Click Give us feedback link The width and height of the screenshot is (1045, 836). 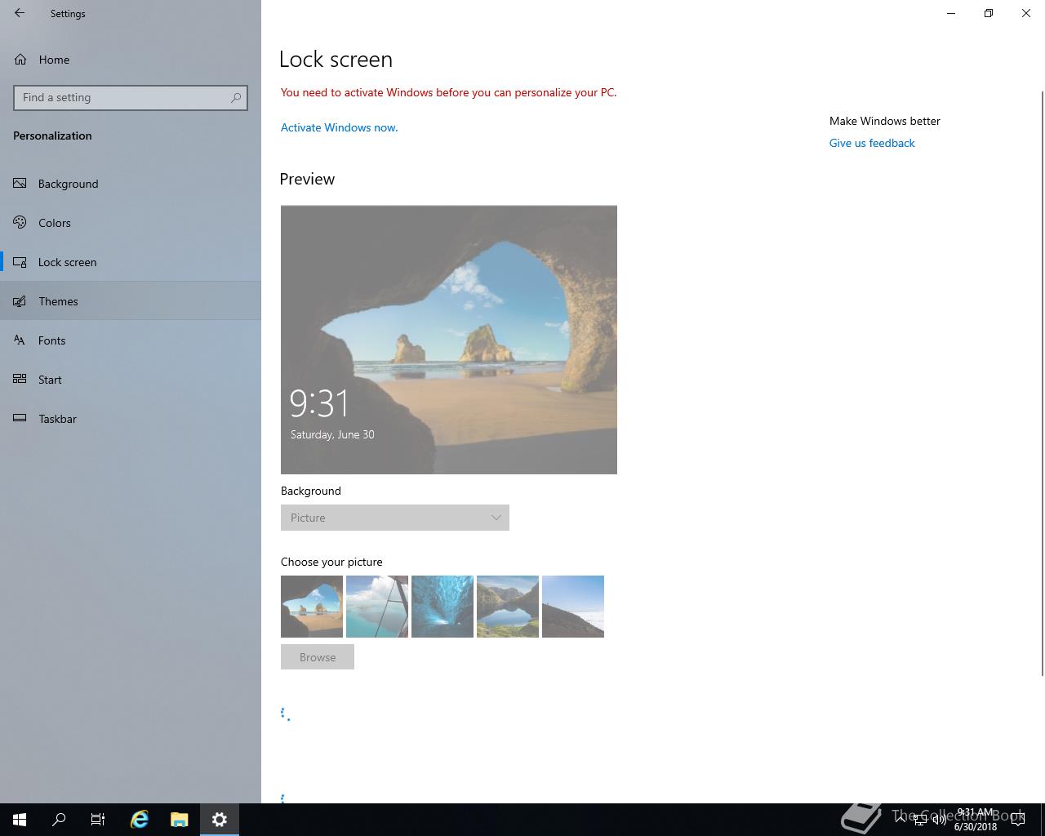point(872,143)
